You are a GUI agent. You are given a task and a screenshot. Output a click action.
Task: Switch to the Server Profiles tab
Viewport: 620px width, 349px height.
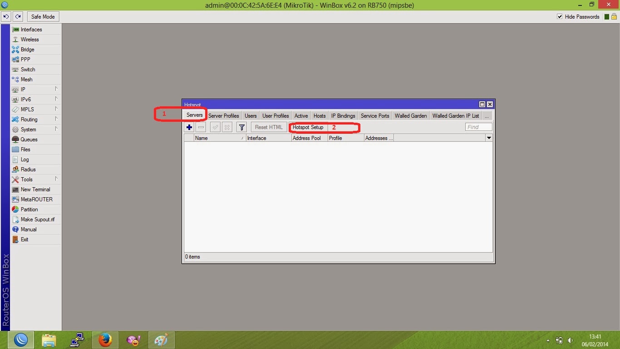(x=223, y=116)
